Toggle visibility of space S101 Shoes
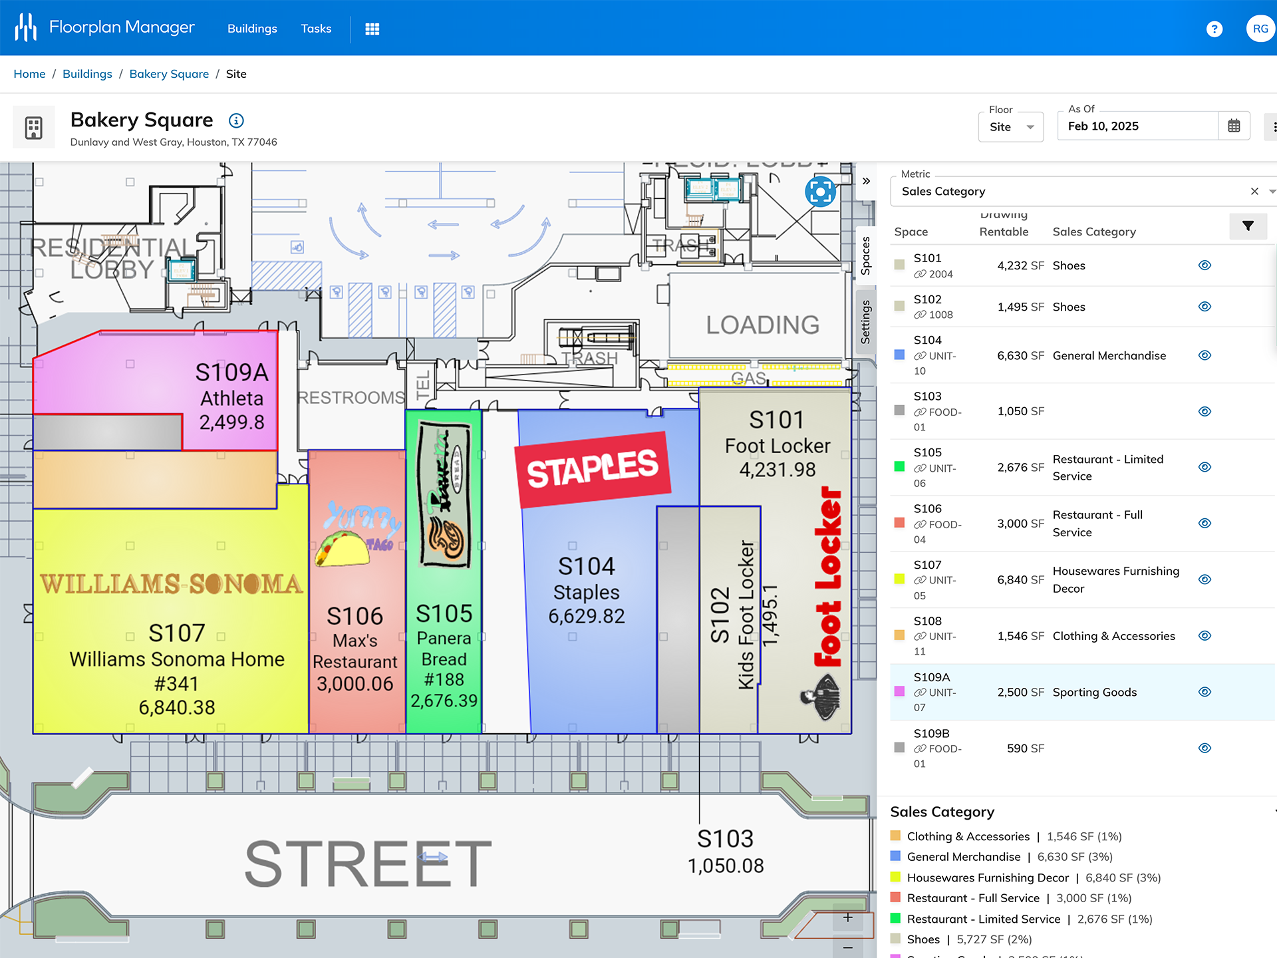Viewport: 1277px width, 958px height. click(1205, 265)
